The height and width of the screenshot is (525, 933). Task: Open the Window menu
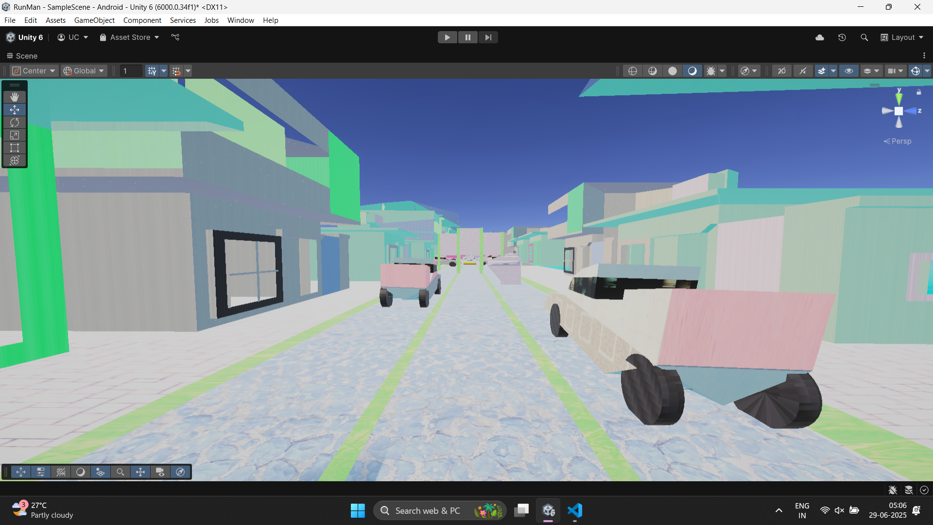[241, 20]
